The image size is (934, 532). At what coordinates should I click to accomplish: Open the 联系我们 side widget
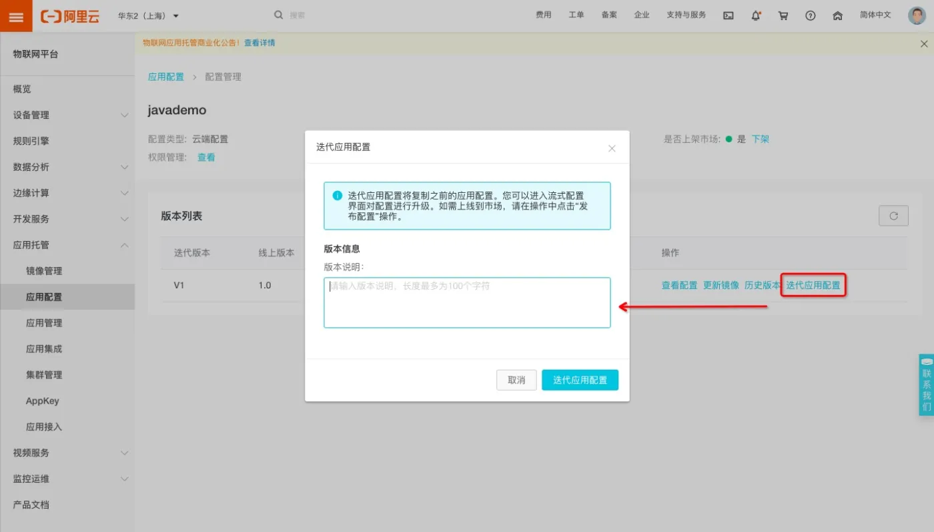[x=926, y=385]
